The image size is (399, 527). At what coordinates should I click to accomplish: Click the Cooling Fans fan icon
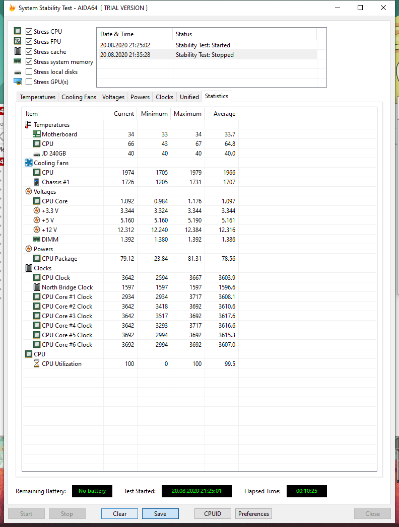coord(29,163)
